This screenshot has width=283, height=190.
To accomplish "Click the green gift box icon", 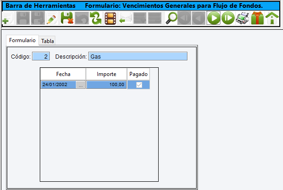I will click(257, 18).
